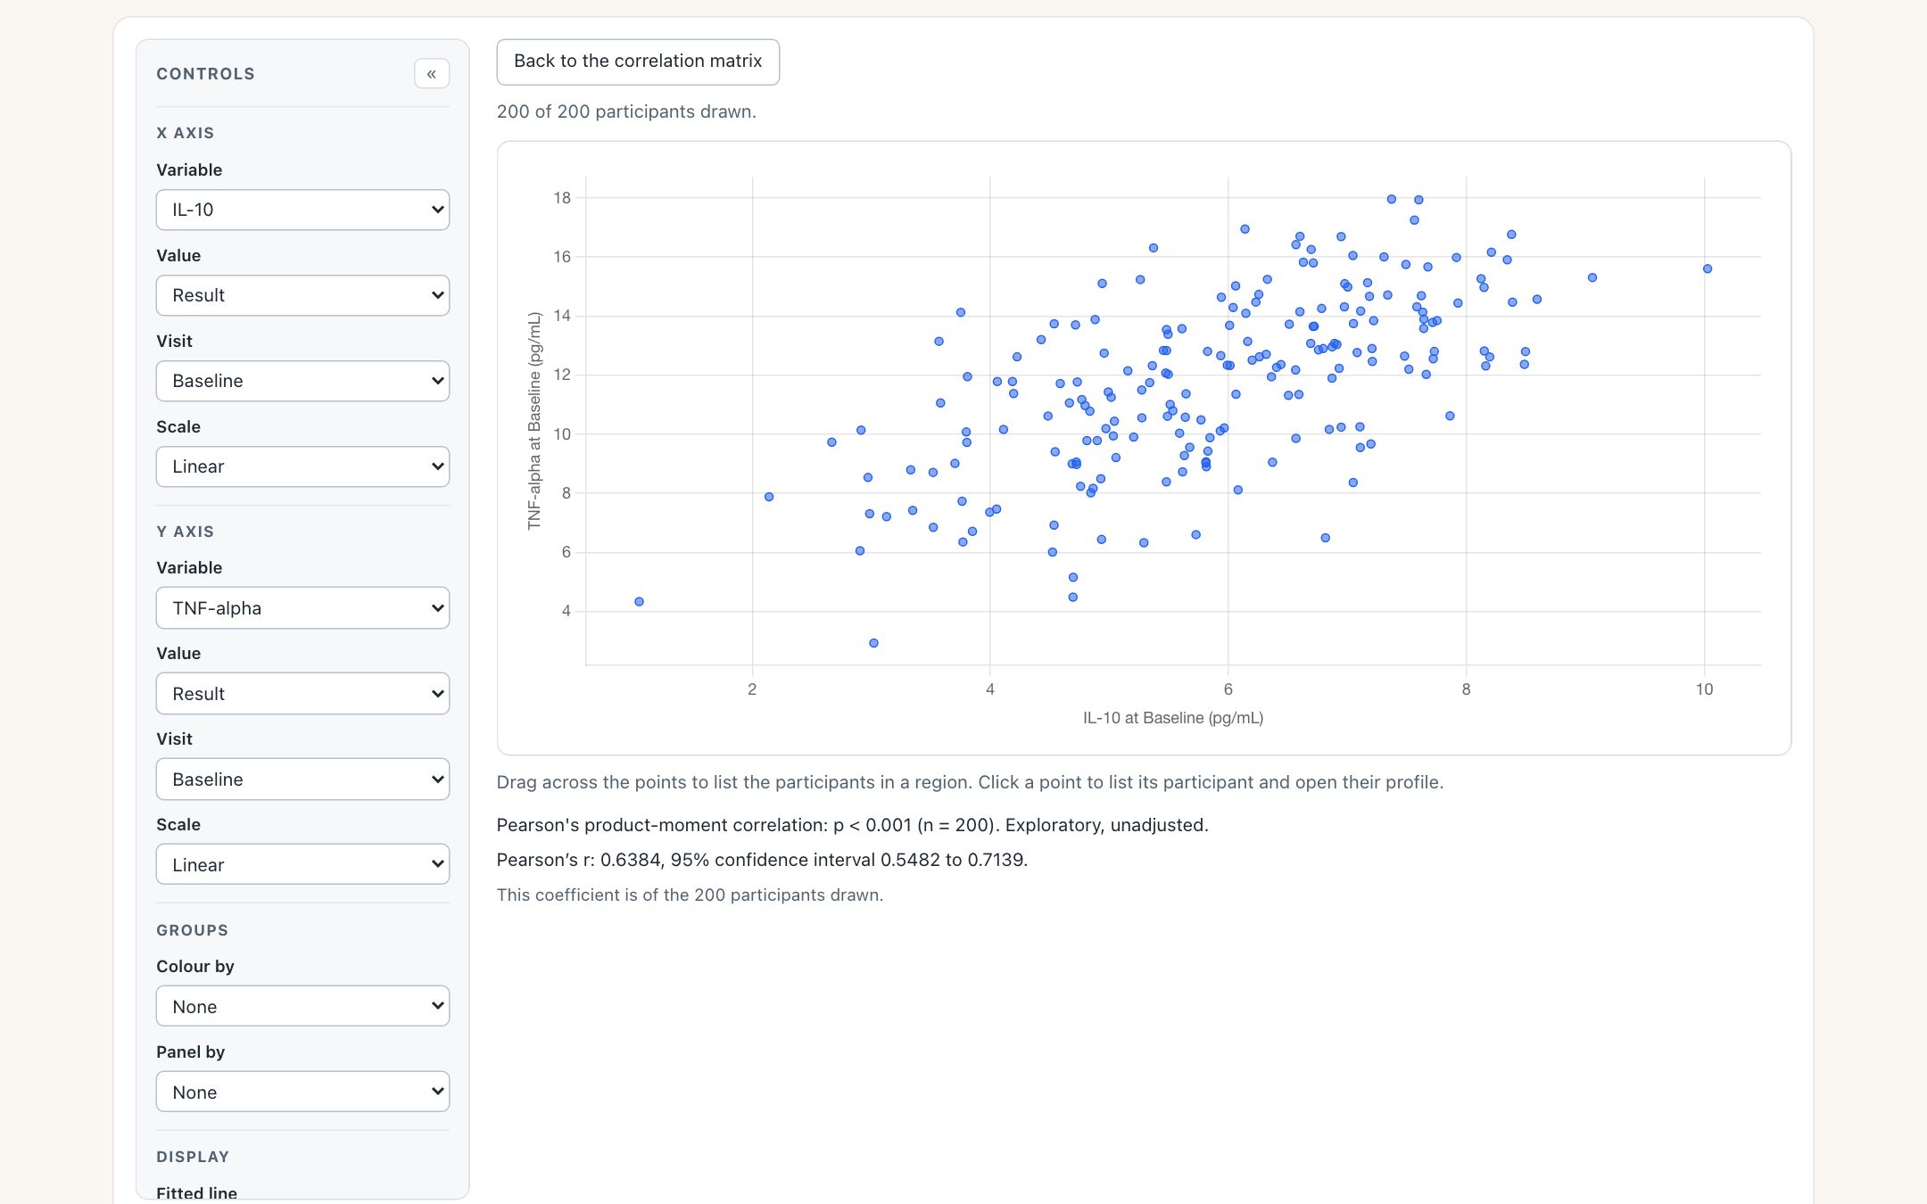Click the X AXIS section heading
1927x1204 pixels.
(186, 133)
